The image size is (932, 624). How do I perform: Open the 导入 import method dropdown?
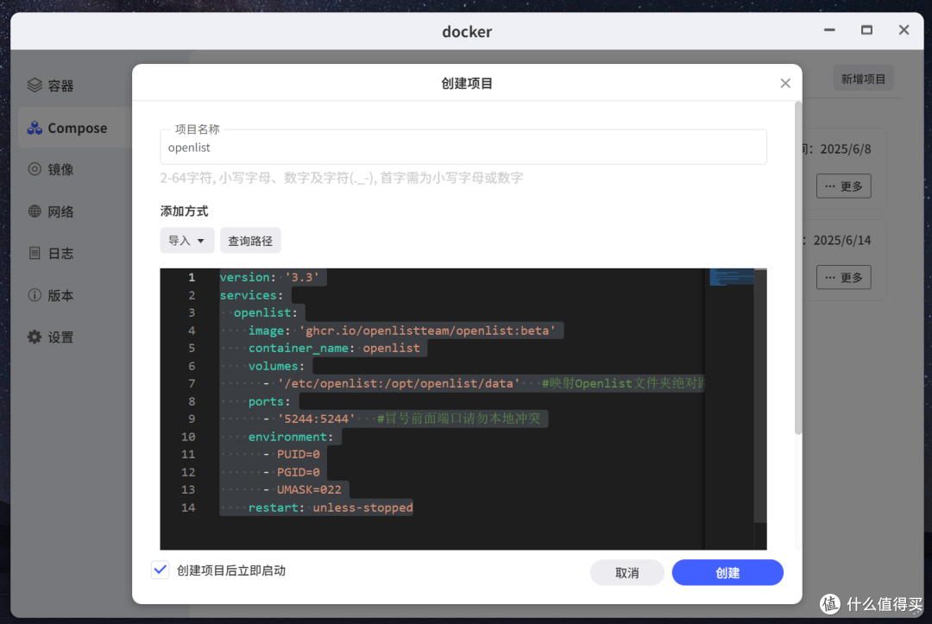click(186, 240)
